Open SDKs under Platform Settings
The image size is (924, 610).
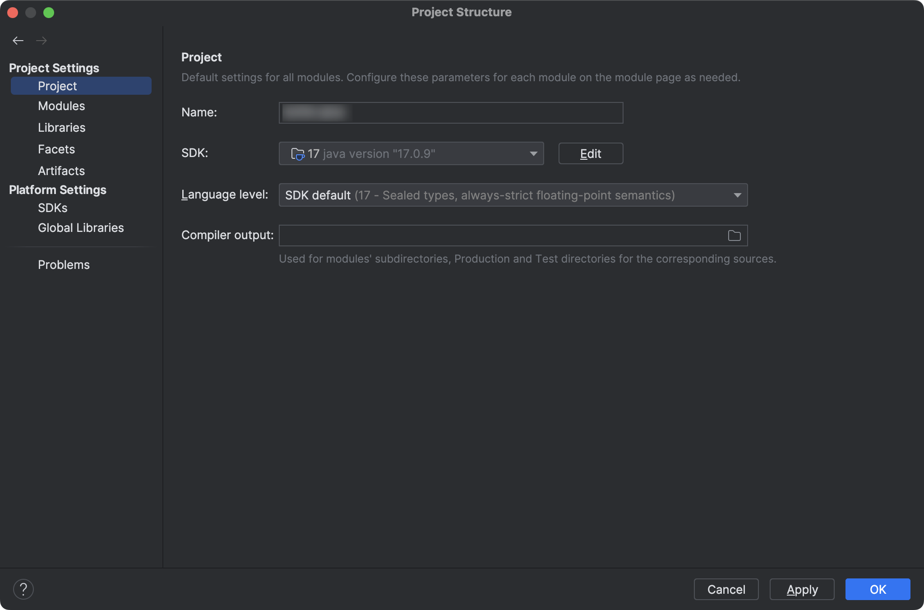click(53, 208)
